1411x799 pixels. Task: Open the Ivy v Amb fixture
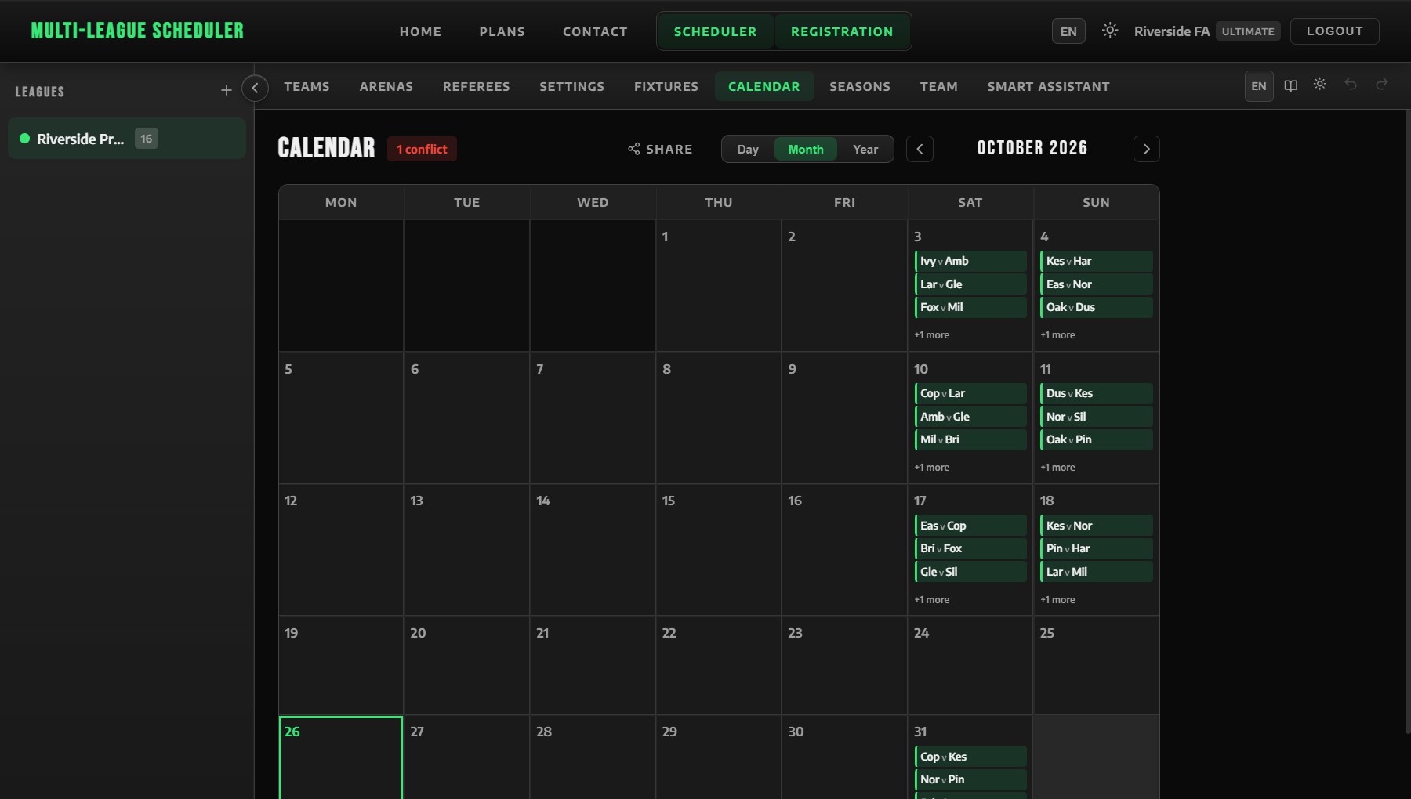(x=970, y=261)
